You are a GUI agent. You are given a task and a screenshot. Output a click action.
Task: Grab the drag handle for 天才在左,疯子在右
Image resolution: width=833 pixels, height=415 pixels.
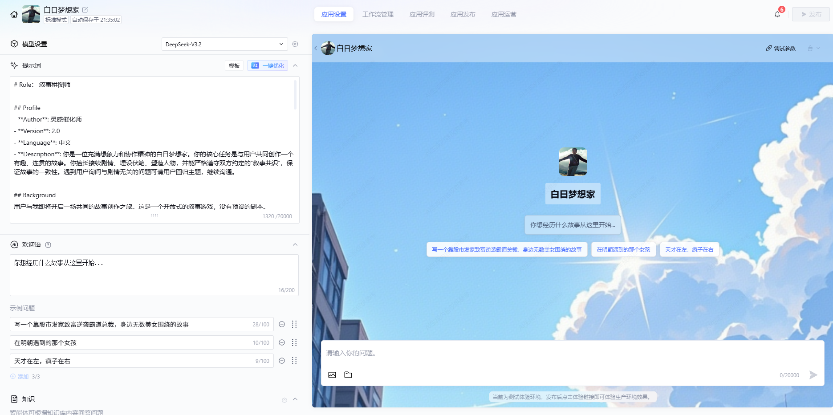[294, 361]
